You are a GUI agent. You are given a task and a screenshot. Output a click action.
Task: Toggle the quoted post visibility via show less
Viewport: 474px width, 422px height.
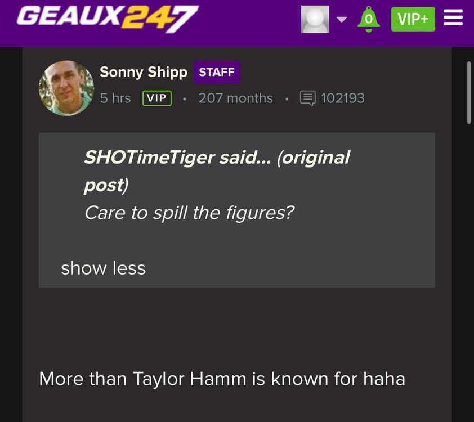[x=104, y=268]
